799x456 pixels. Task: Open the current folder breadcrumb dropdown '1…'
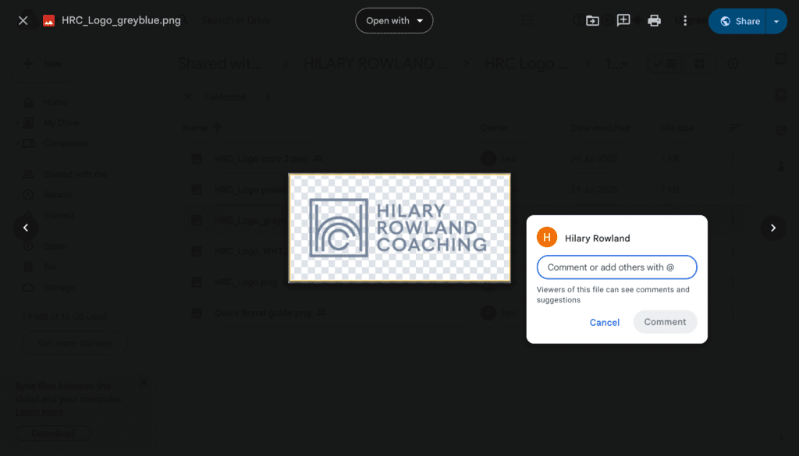point(616,64)
